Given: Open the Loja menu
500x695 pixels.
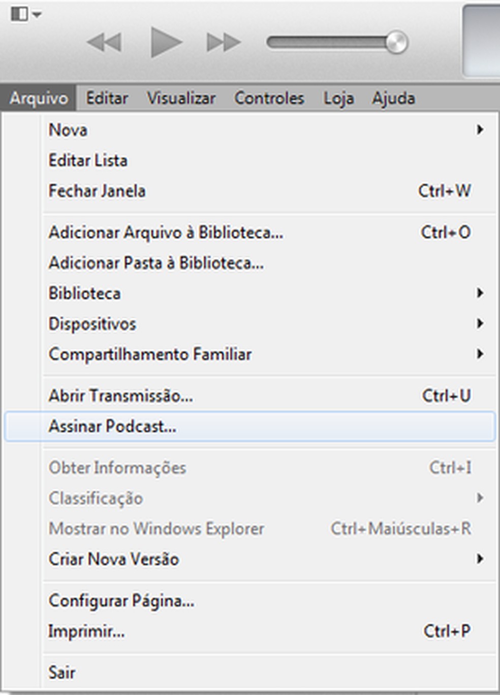Looking at the screenshot, I should pyautogui.click(x=338, y=98).
